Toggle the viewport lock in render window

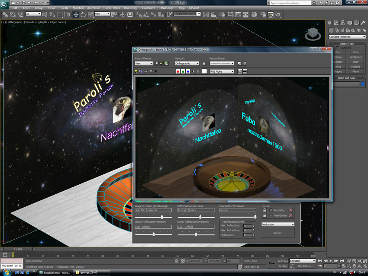(204, 63)
